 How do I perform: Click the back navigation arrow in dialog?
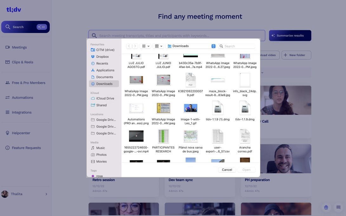tap(129, 46)
